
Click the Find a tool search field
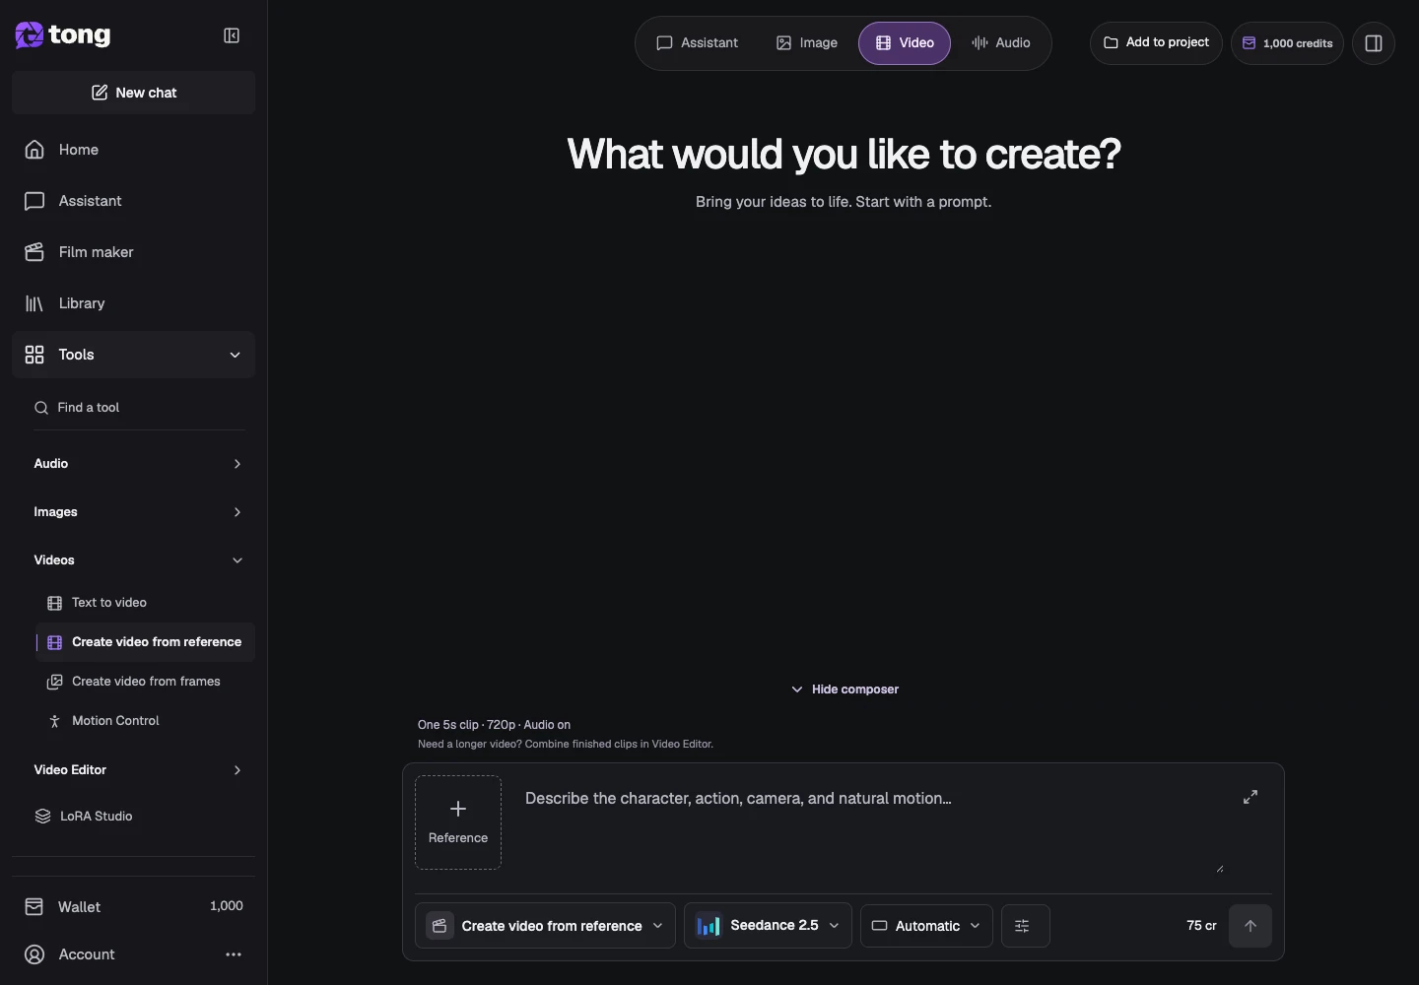(x=139, y=408)
